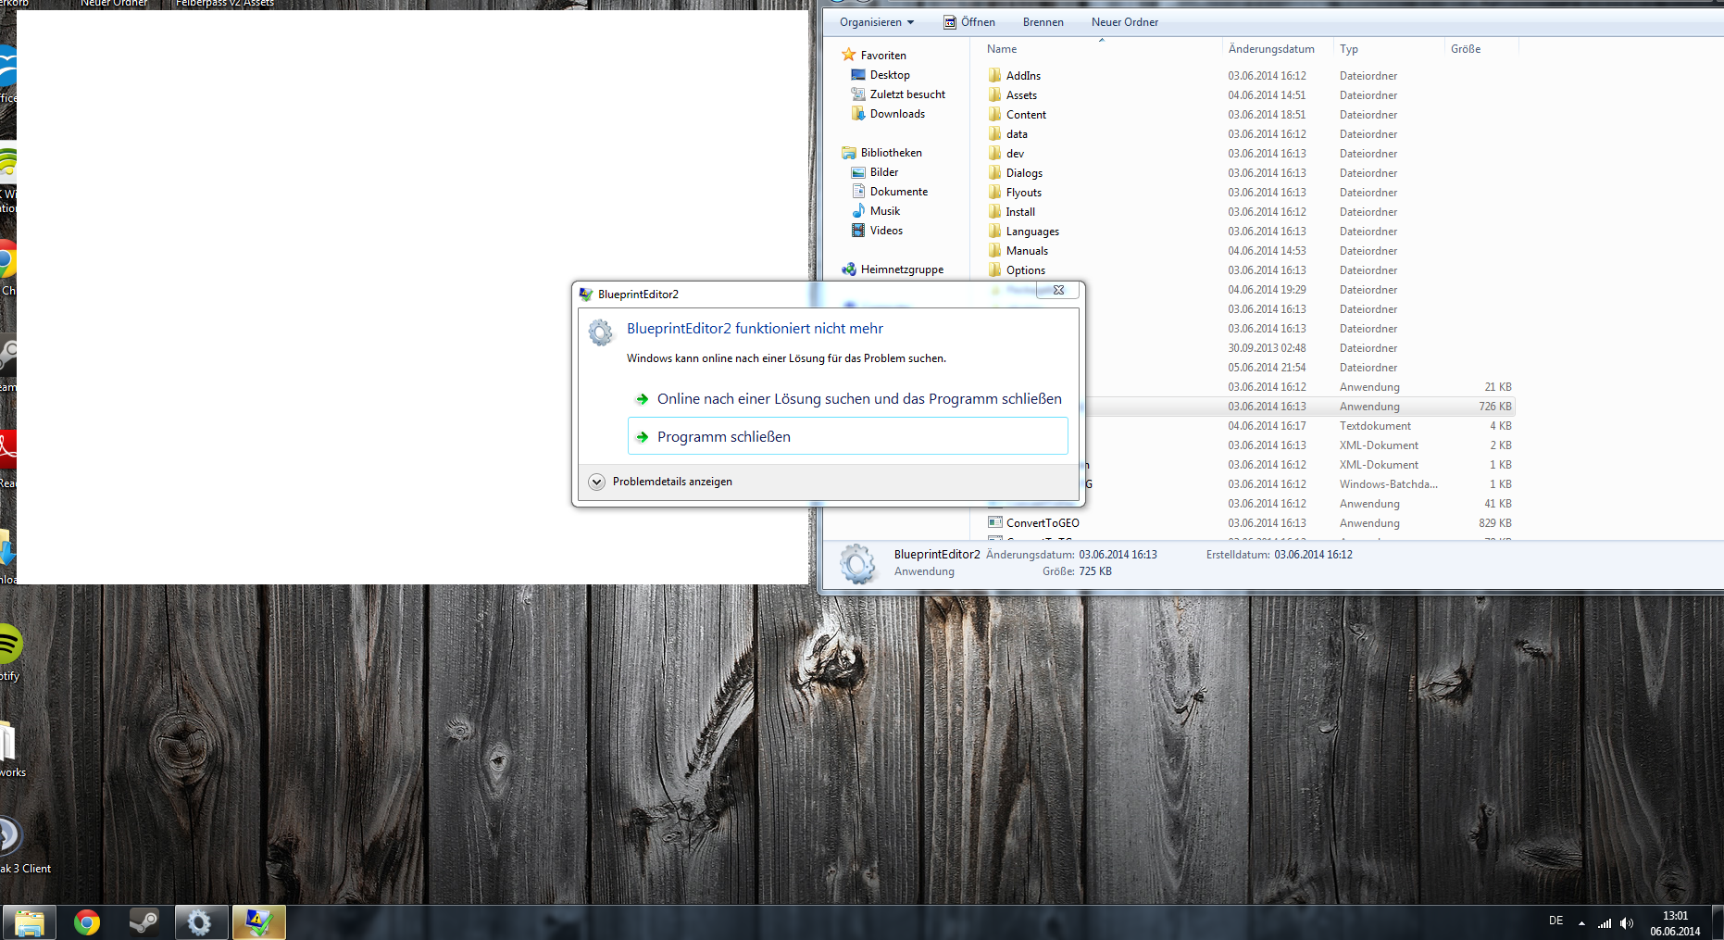Click the BlueprintEditor2 icon in details pane
The width and height of the screenshot is (1724, 940).
click(856, 563)
